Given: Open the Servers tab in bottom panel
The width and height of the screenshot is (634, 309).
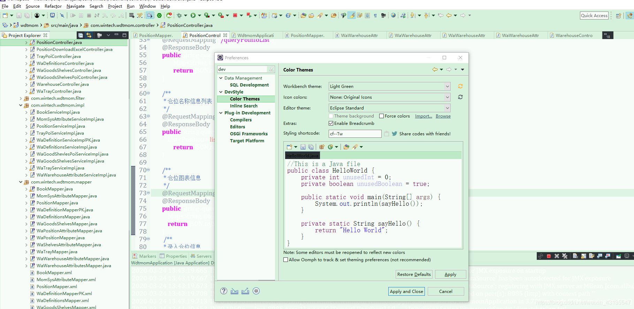Looking at the screenshot, I should (201, 256).
